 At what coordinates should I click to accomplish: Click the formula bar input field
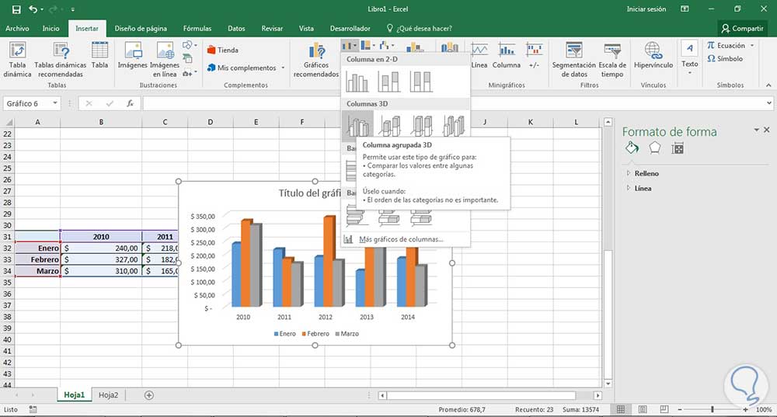tap(454, 103)
